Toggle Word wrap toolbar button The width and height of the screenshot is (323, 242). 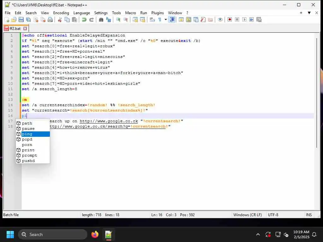coord(152,20)
